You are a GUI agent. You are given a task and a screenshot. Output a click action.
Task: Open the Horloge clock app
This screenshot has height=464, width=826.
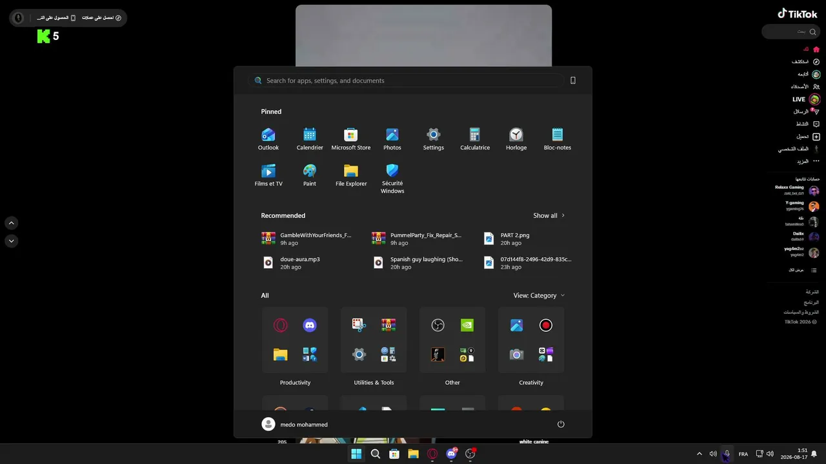[516, 139]
